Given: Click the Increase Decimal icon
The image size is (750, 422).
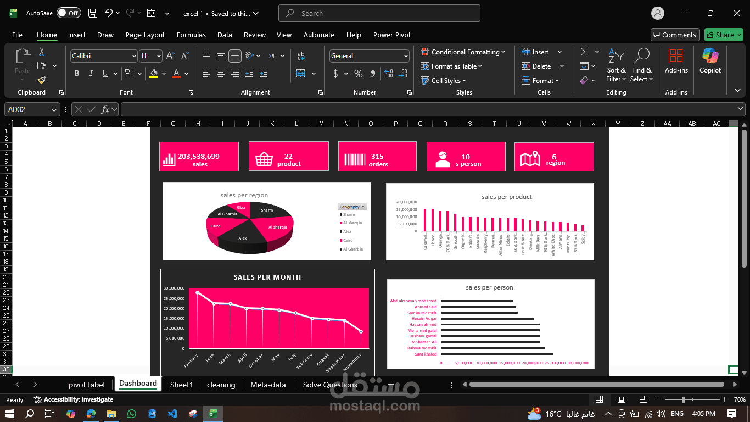Looking at the screenshot, I should (389, 74).
